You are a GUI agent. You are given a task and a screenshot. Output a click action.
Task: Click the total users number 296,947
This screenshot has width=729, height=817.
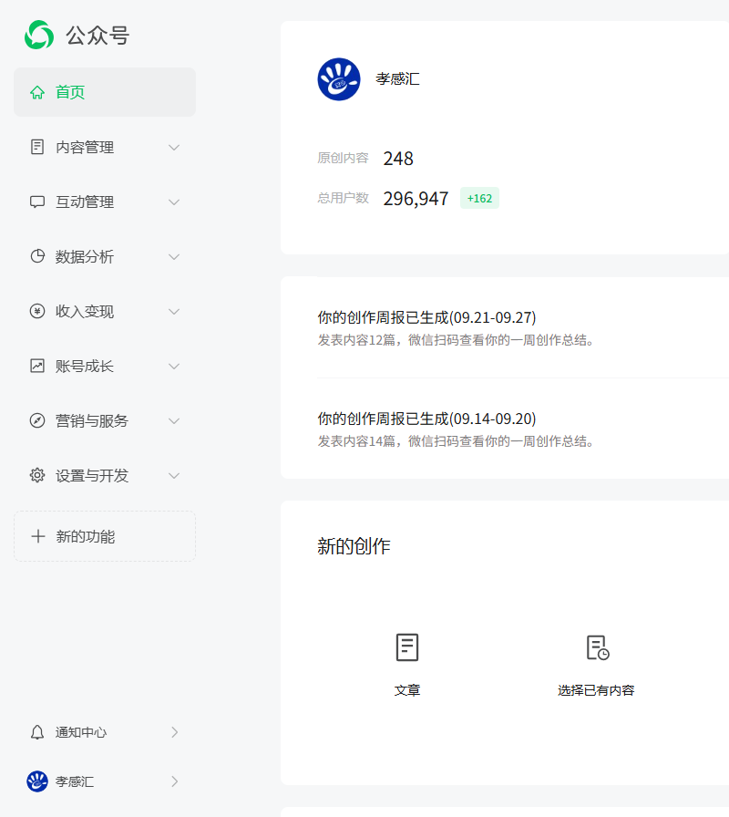pos(416,199)
